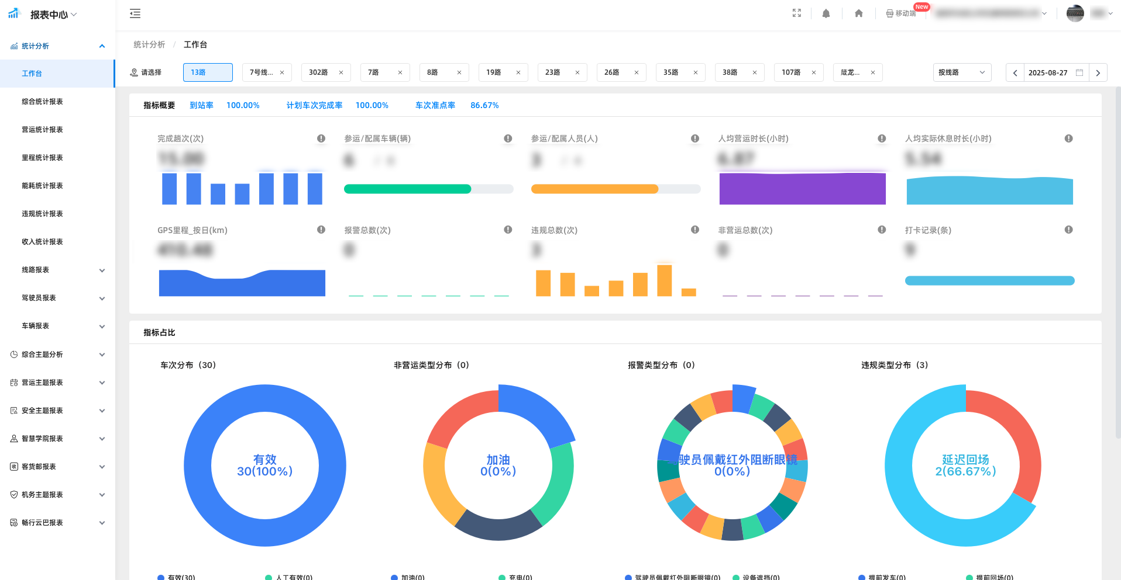Viewport: 1121px width, 580px height.
Task: Click the info icon beside 完成趟次(次)
Action: click(321, 138)
